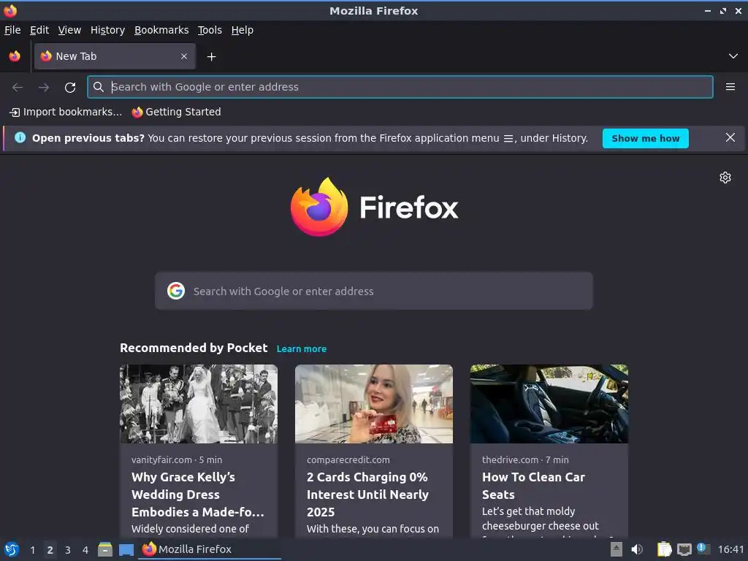Click the info icon in notification bar
Image resolution: width=748 pixels, height=561 pixels.
pos(20,137)
